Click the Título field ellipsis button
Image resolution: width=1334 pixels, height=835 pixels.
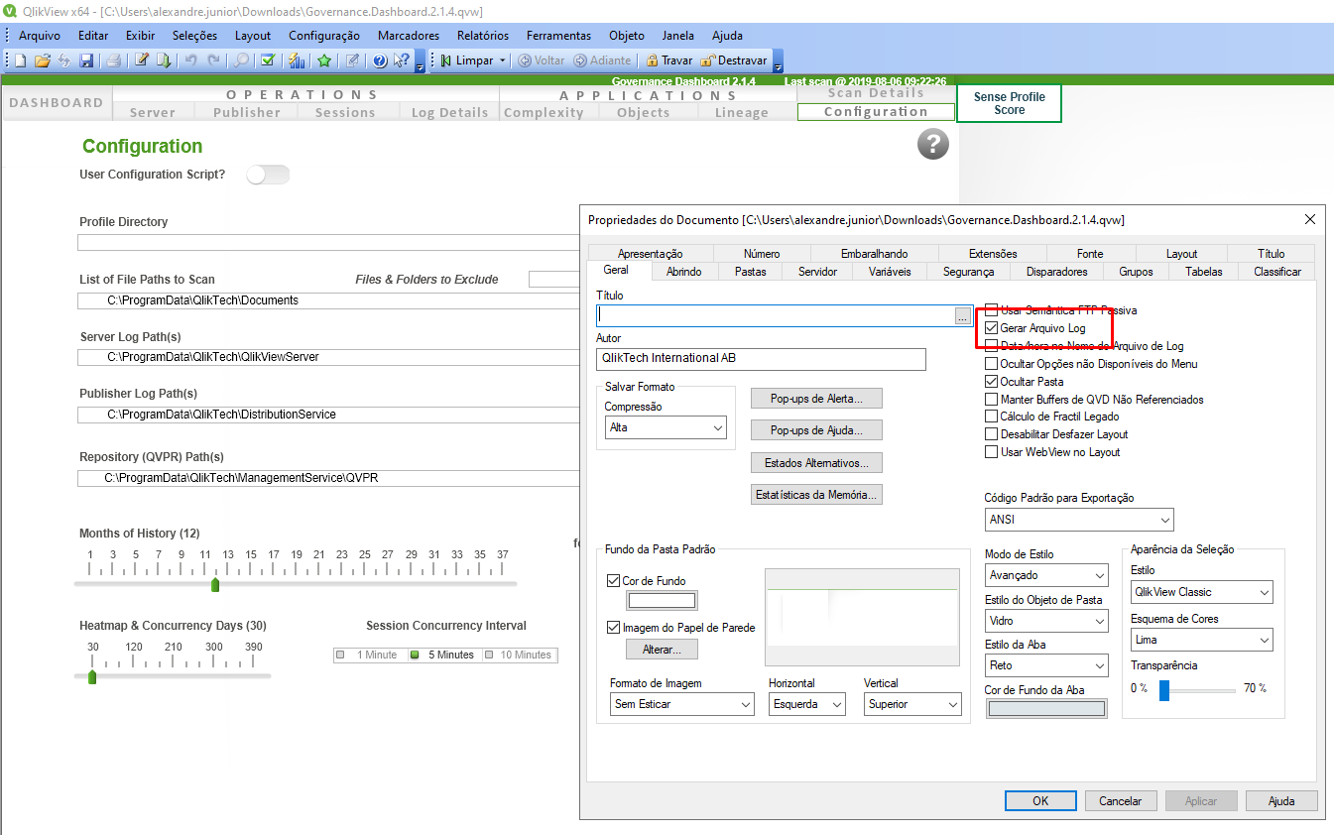click(962, 315)
